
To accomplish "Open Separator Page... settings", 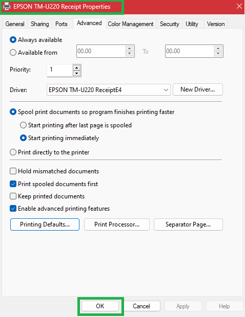I will 188,224.
